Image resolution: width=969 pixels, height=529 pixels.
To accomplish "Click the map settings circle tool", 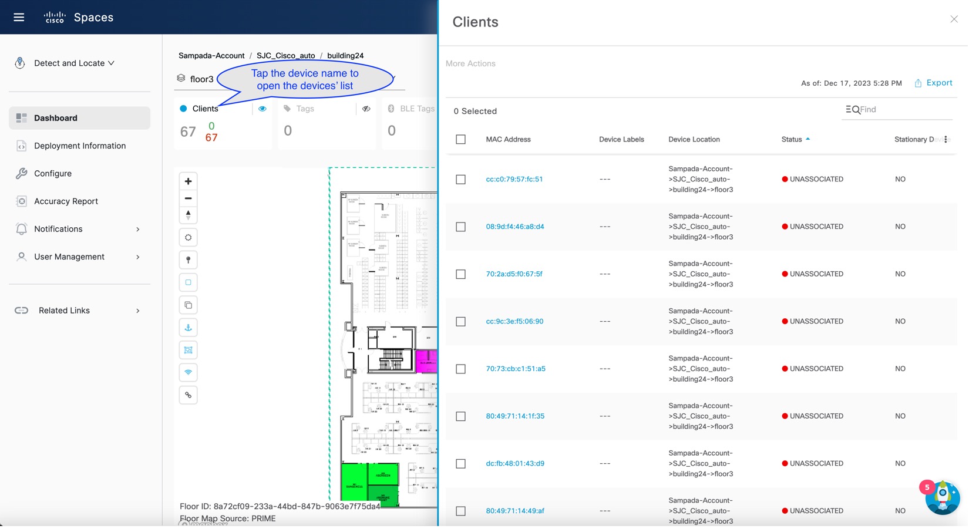I will tap(188, 238).
